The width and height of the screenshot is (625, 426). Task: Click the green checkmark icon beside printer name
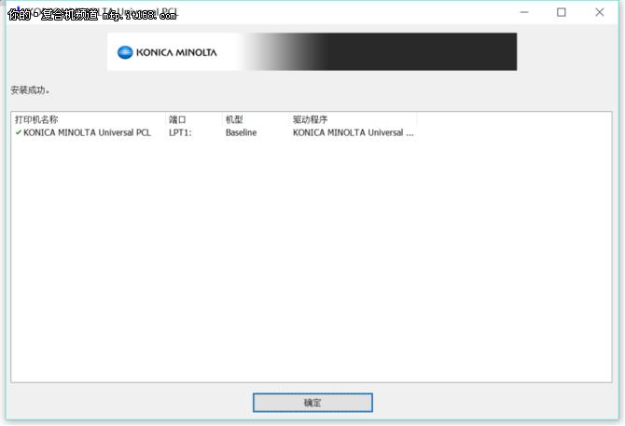click(x=19, y=132)
